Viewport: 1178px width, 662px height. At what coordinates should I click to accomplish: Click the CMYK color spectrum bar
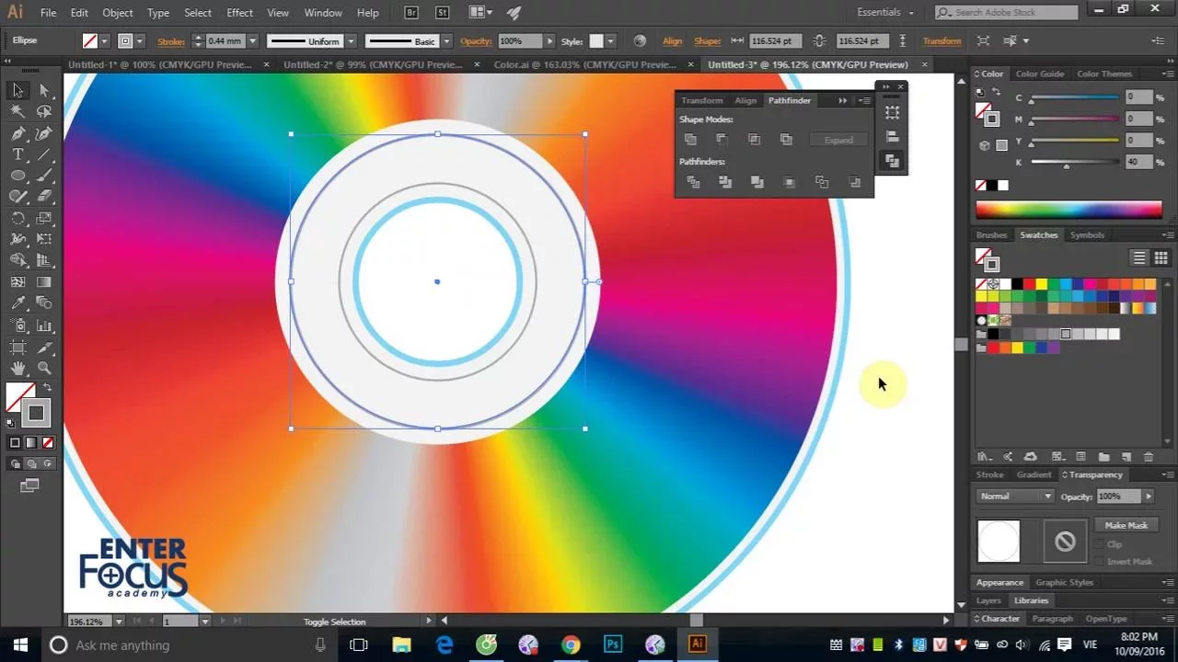[x=1068, y=210]
